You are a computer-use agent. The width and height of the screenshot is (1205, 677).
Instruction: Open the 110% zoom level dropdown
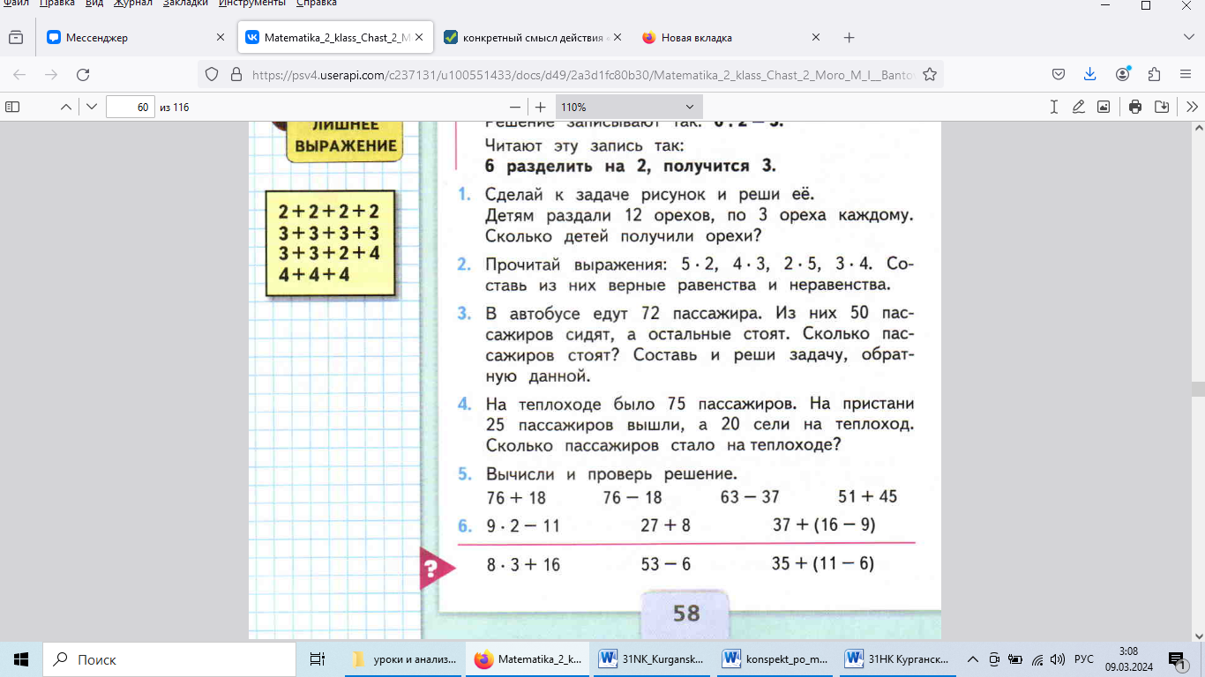coord(629,107)
